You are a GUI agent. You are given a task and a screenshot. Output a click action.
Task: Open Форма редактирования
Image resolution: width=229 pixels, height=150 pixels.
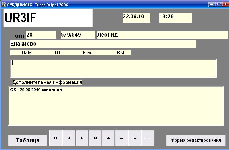click(x=196, y=140)
